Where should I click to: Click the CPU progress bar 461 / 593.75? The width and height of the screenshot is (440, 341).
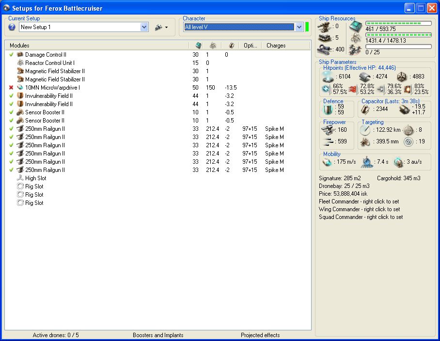coord(398,23)
